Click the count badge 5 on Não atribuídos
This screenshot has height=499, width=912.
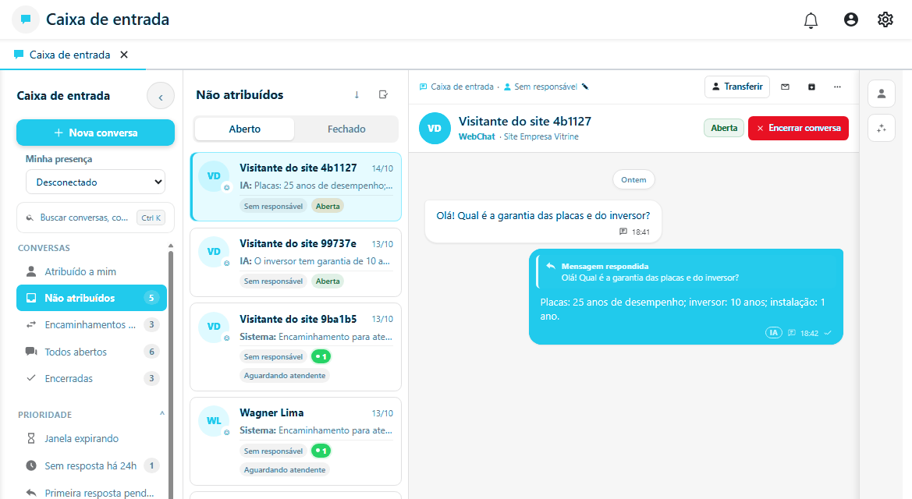tap(151, 298)
